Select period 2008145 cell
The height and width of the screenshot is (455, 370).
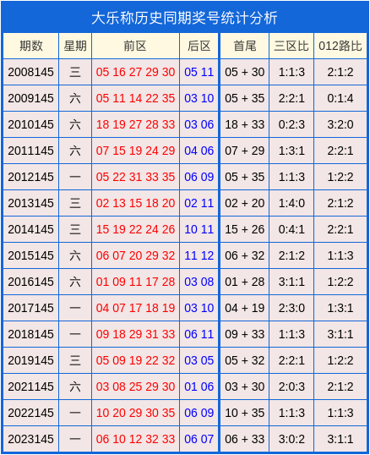[x=31, y=72]
